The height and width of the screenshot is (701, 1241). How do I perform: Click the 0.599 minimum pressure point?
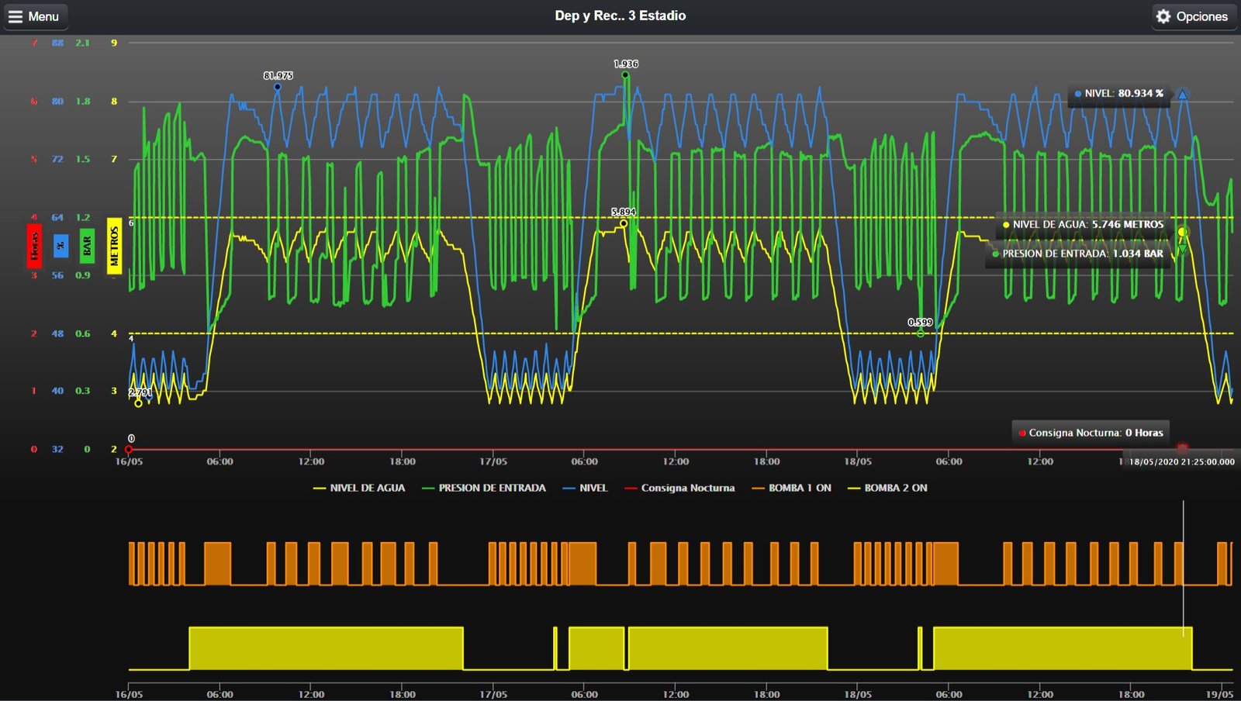[921, 333]
